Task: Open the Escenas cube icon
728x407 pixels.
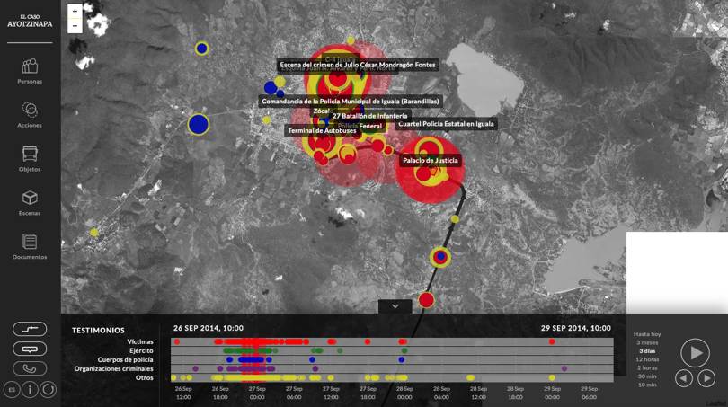Action: [30, 202]
